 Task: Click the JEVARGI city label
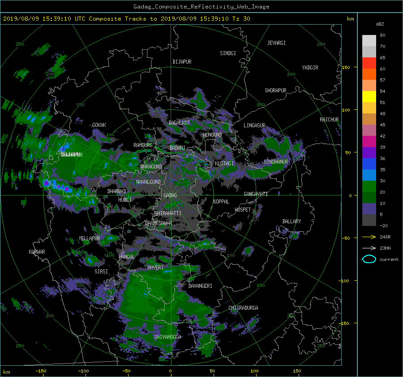[x=276, y=43]
